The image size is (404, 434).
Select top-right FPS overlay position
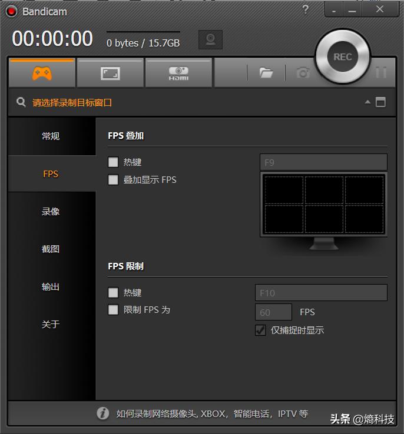coord(364,190)
